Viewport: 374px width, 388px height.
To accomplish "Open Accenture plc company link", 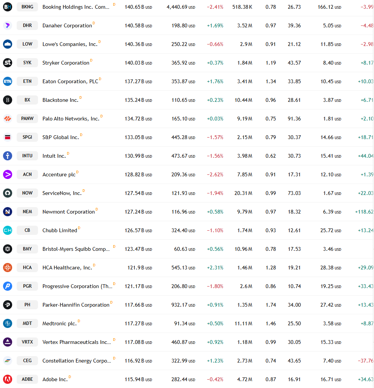I will pos(59,174).
